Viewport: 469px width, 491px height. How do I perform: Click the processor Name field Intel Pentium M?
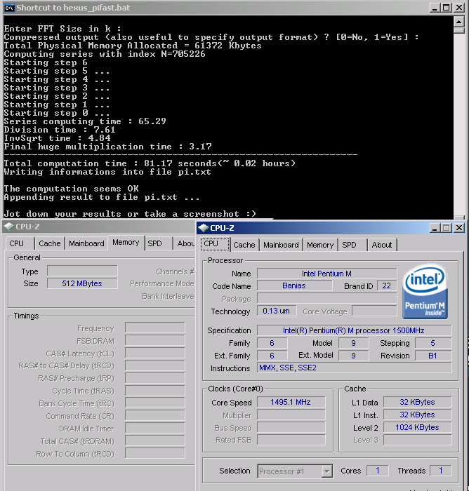point(326,274)
